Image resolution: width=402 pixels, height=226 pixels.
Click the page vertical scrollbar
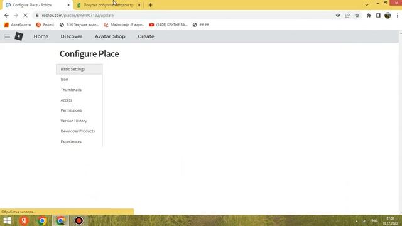[x=401, y=123]
